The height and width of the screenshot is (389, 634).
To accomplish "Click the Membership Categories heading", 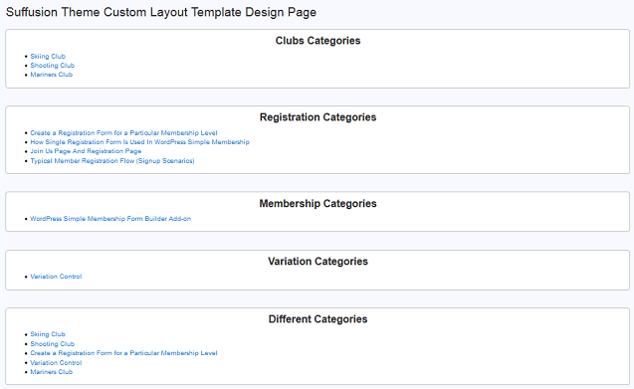I will click(317, 204).
